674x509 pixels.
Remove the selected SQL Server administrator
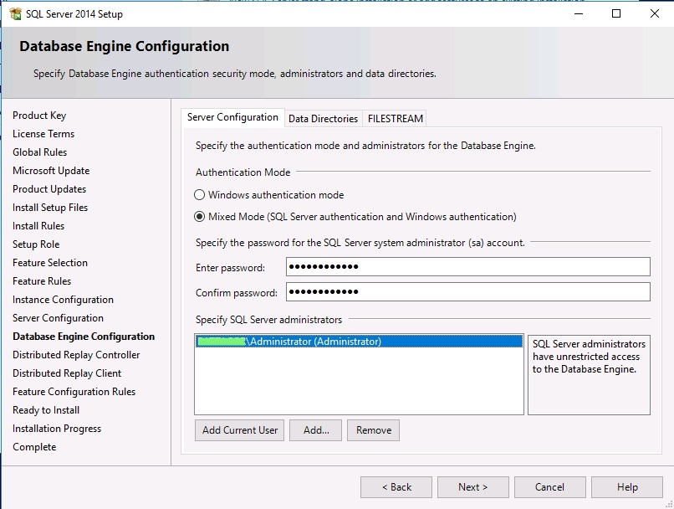click(374, 430)
